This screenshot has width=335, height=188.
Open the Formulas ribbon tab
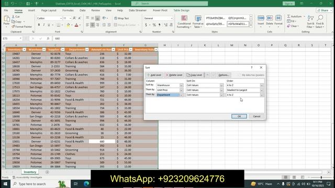tap(68, 10)
